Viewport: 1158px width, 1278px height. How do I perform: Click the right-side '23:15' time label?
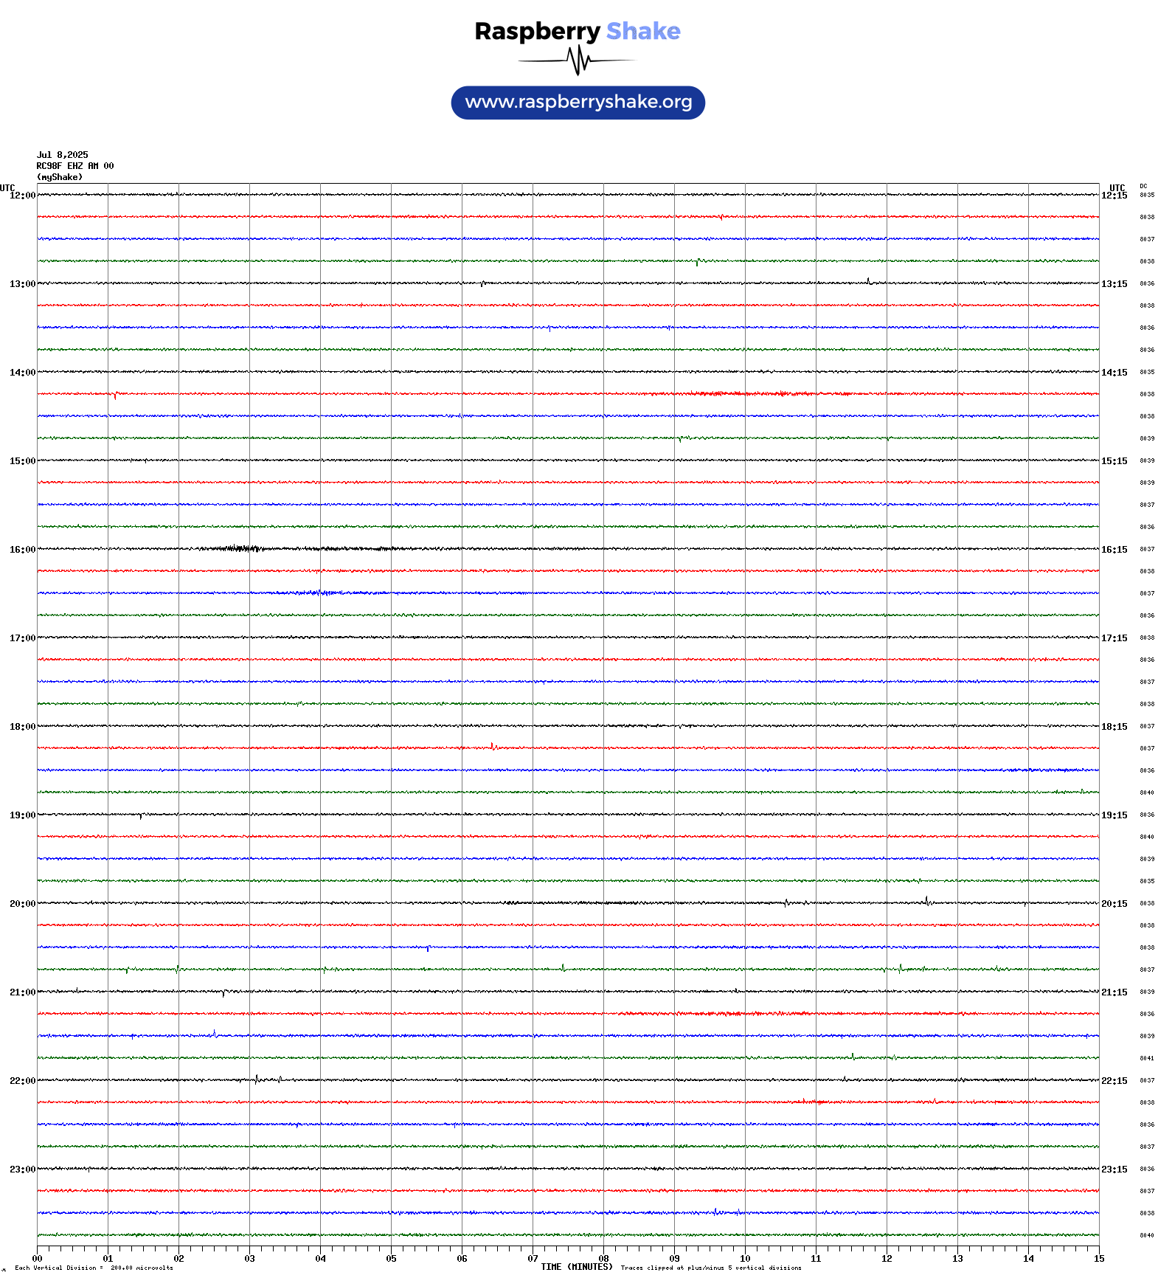(x=1114, y=1170)
